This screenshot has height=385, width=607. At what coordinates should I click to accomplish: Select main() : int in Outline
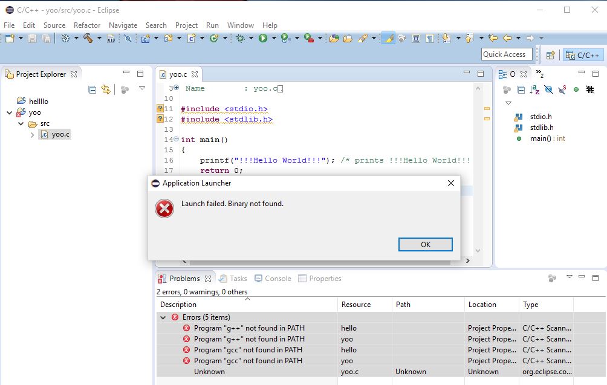547,138
